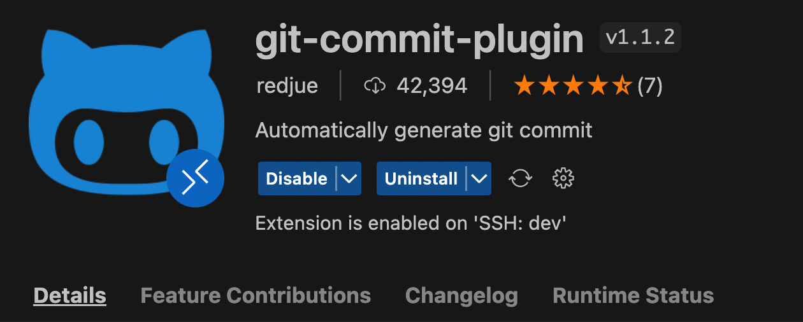Click the half-filled fifth rating star
The image size is (803, 322).
pos(621,85)
